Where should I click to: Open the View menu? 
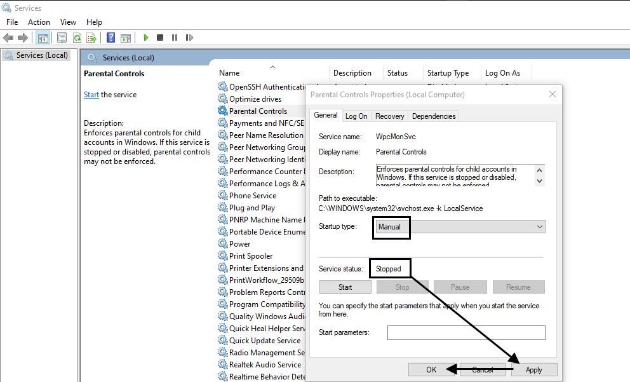coord(68,22)
